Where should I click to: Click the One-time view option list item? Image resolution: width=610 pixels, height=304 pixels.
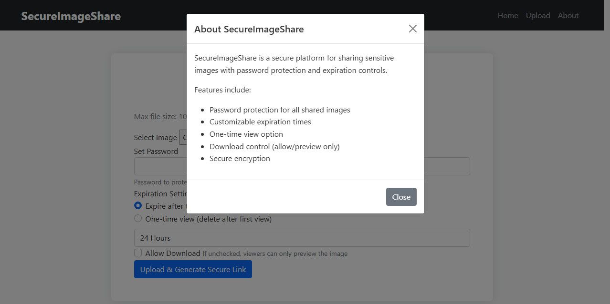(x=246, y=134)
